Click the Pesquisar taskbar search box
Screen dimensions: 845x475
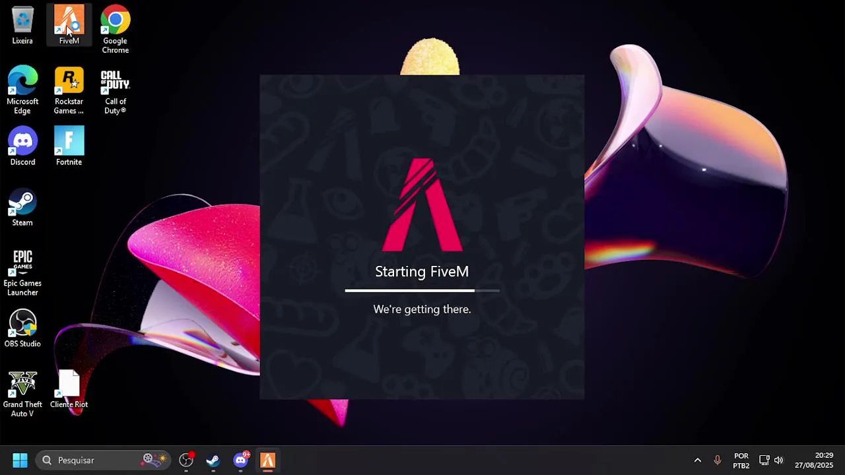coord(104,460)
